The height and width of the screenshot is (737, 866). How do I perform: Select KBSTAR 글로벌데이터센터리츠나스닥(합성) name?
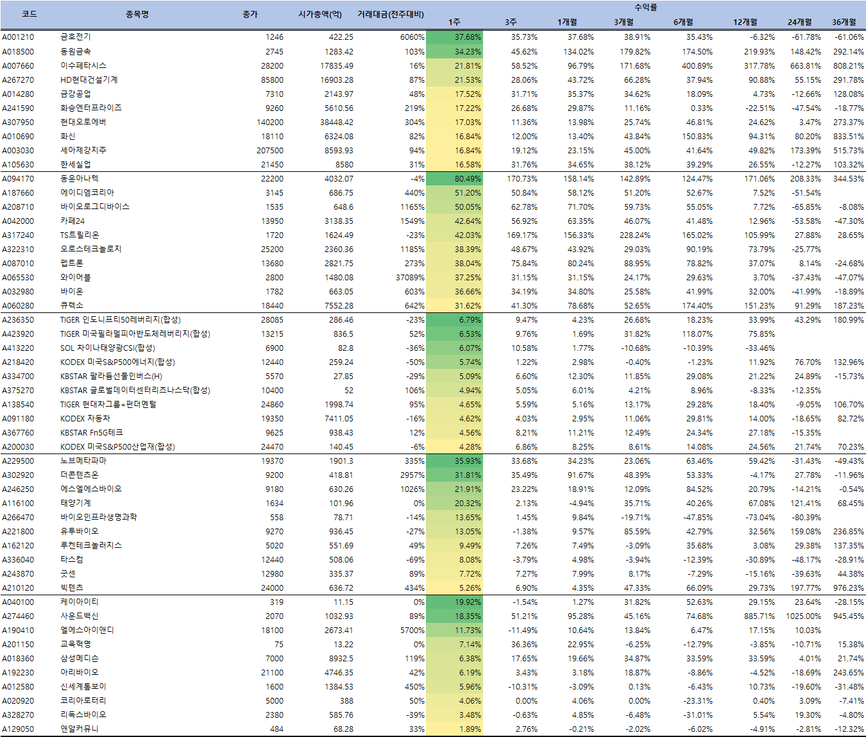[x=135, y=390]
